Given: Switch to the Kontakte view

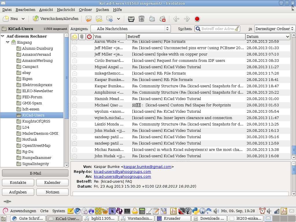Looking at the screenshot, I should tap(18, 183).
